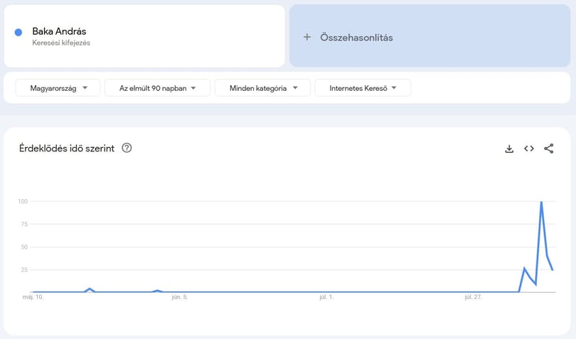Click the Baka András search term card

point(144,36)
